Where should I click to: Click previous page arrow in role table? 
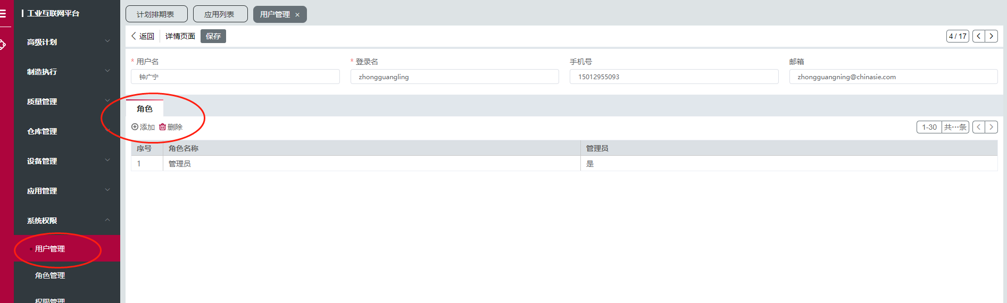point(979,127)
